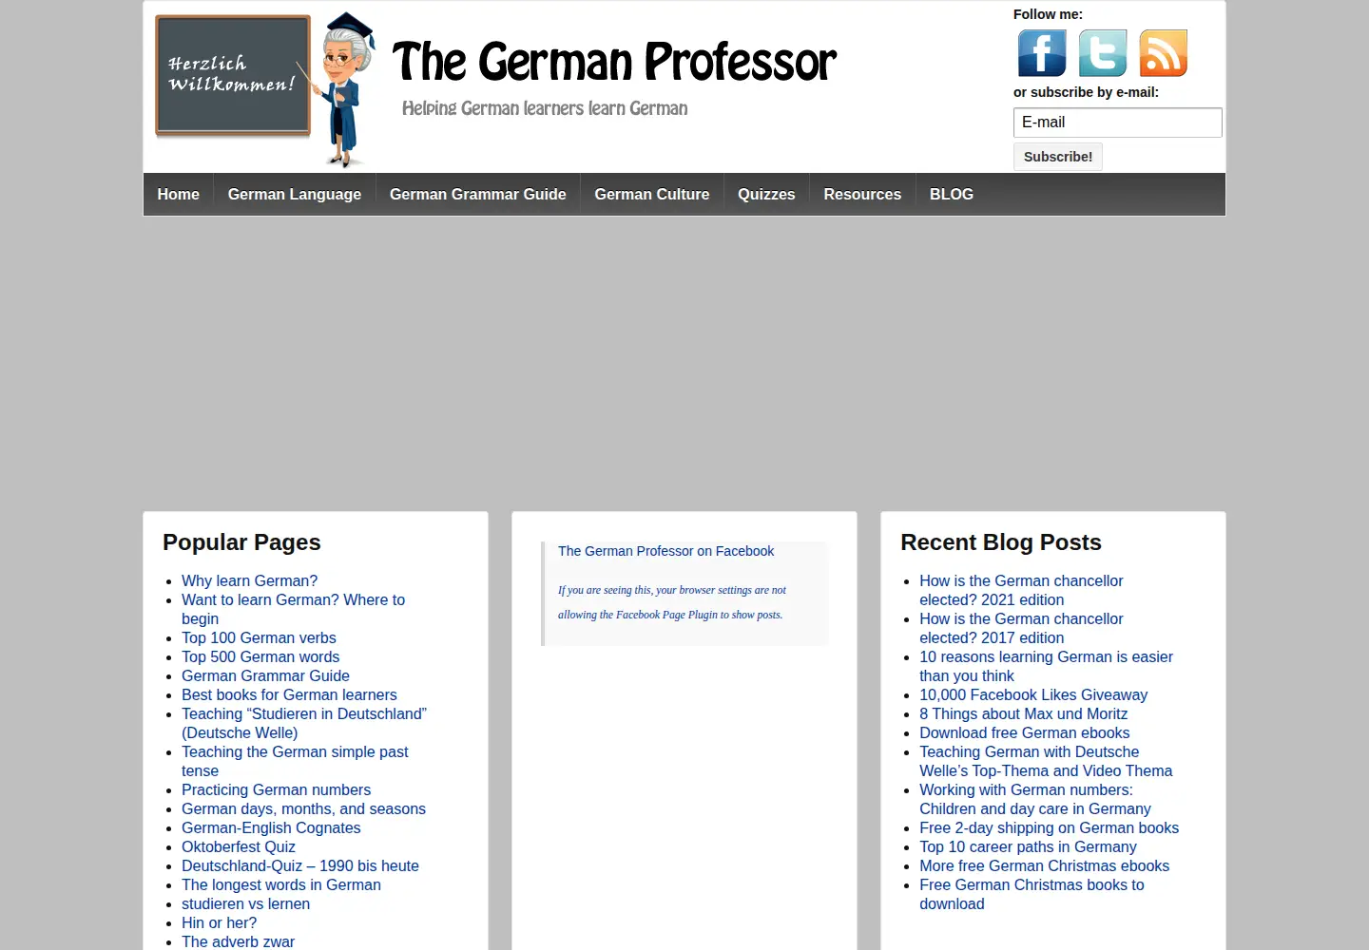Open the Twitter follow icon

coord(1103,53)
